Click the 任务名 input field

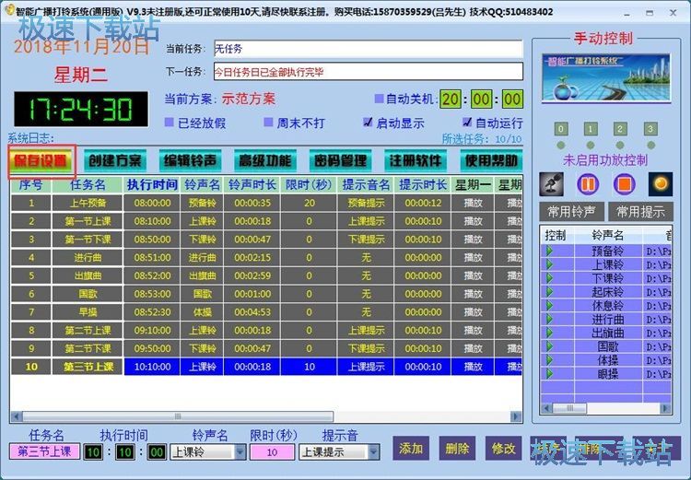pyautogui.click(x=44, y=451)
